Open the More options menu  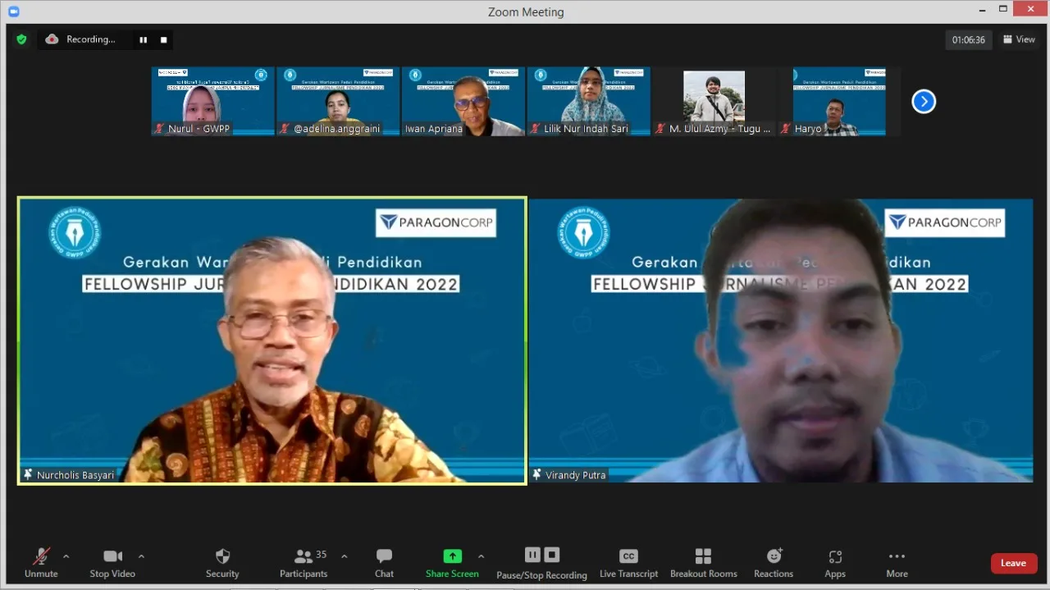(x=897, y=563)
